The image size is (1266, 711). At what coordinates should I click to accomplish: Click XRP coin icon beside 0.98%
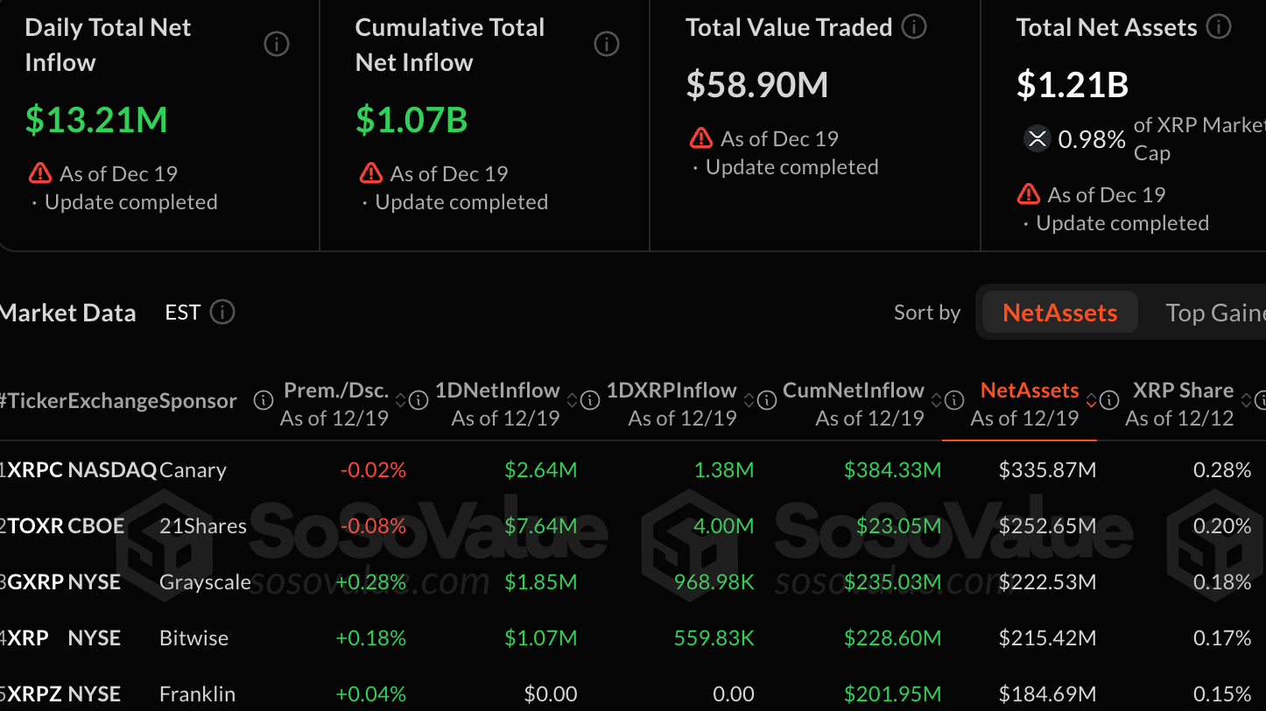[1037, 139]
